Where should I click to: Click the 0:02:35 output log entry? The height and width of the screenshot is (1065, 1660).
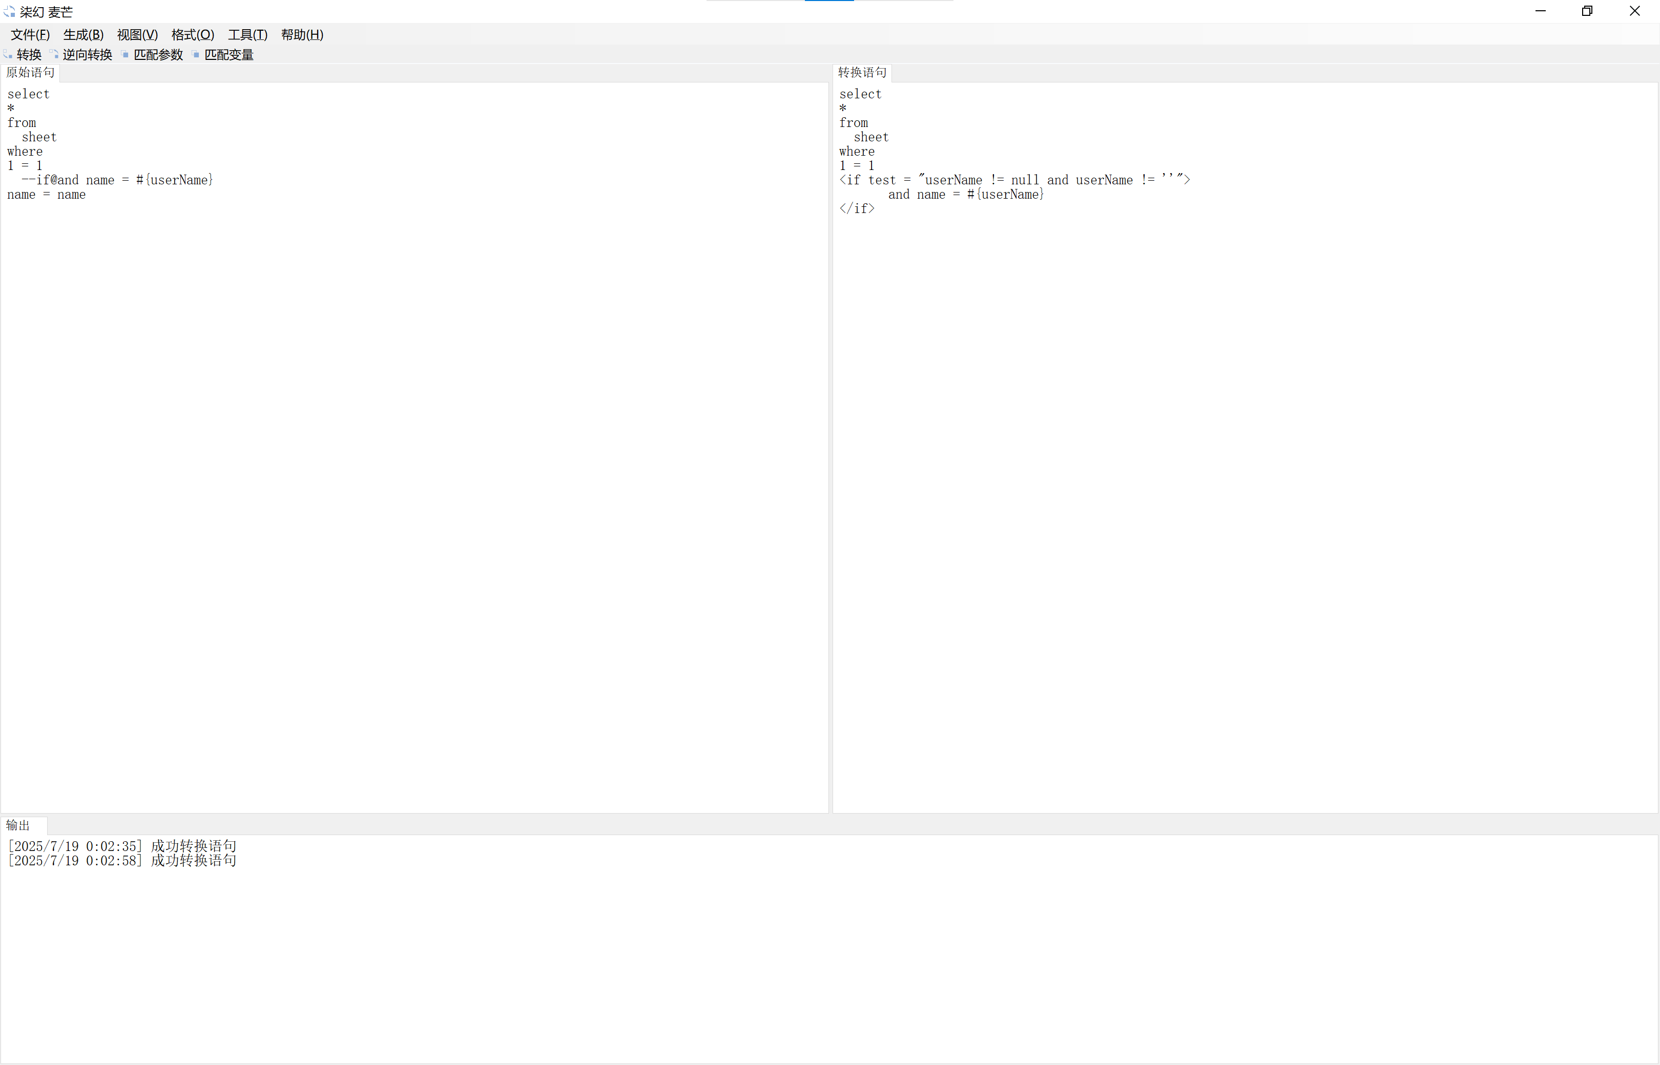(122, 846)
